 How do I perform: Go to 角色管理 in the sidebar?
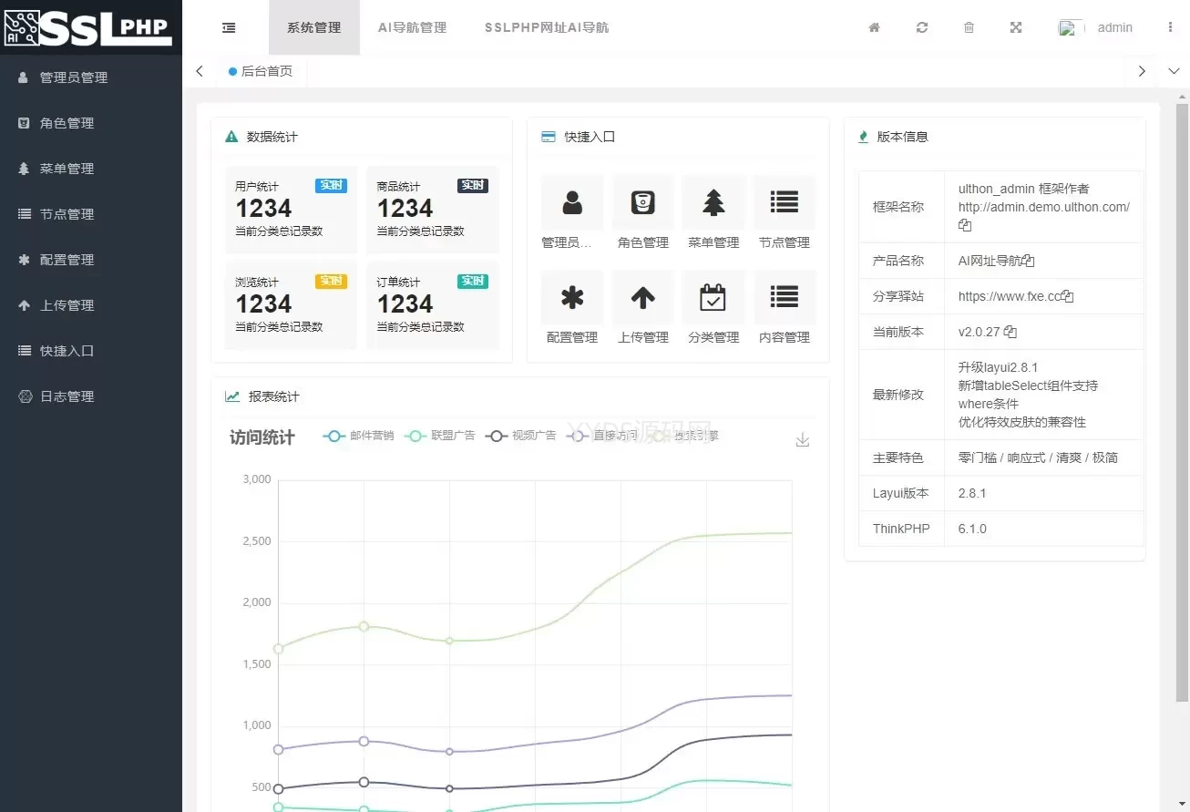point(67,123)
